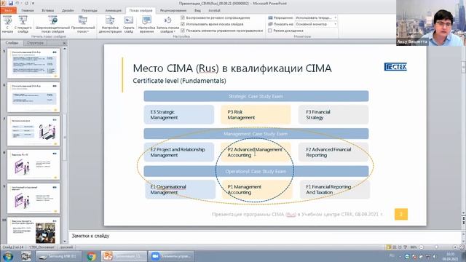Image resolution: width=466 pixels, height=262 pixels.
Task: Select slide 7 thumbnail
Action: coord(33,131)
